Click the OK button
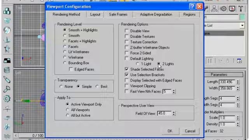 [x=170, y=131]
